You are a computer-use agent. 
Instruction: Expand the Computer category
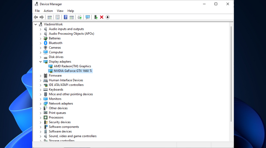point(40,52)
